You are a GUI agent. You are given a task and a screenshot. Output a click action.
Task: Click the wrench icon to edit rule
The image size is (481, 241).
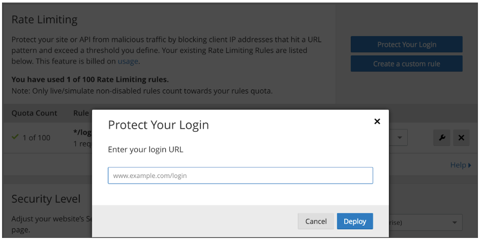pos(442,138)
